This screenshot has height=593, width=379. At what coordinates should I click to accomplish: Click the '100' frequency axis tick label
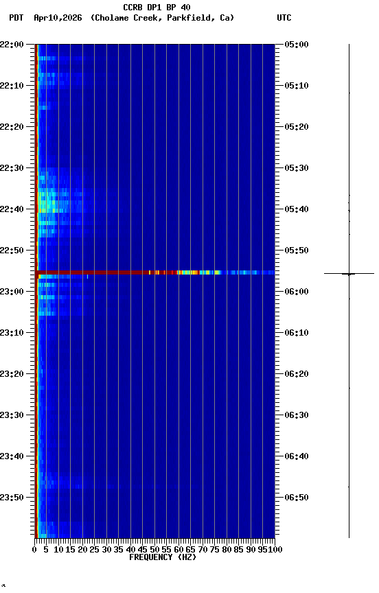275,550
